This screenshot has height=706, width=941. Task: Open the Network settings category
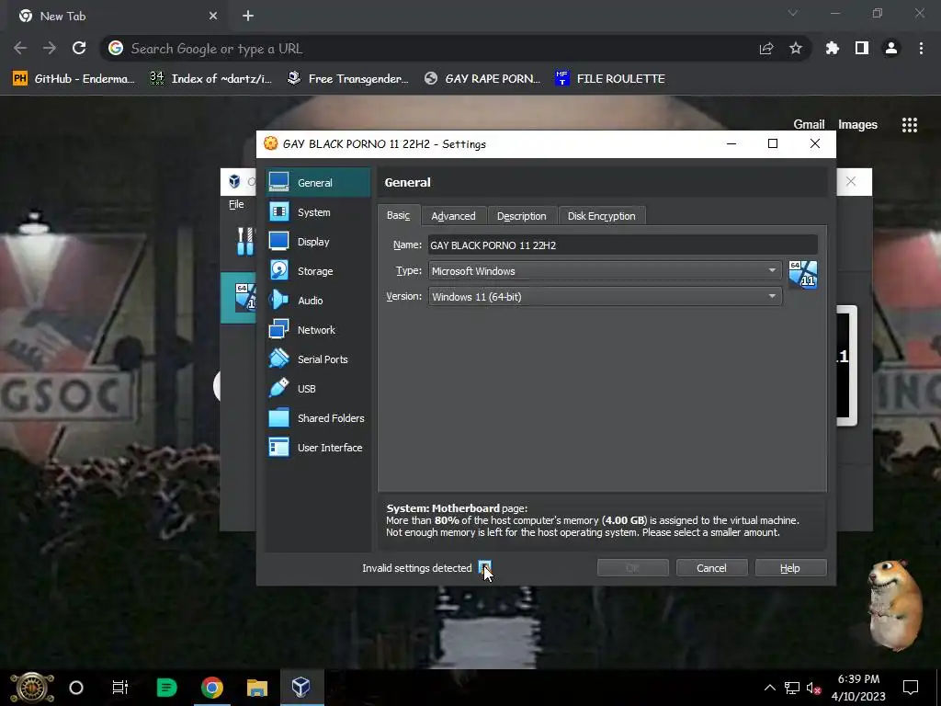(x=318, y=330)
